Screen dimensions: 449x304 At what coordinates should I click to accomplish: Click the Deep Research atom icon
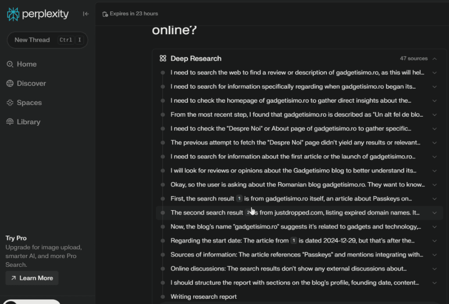[x=163, y=58]
